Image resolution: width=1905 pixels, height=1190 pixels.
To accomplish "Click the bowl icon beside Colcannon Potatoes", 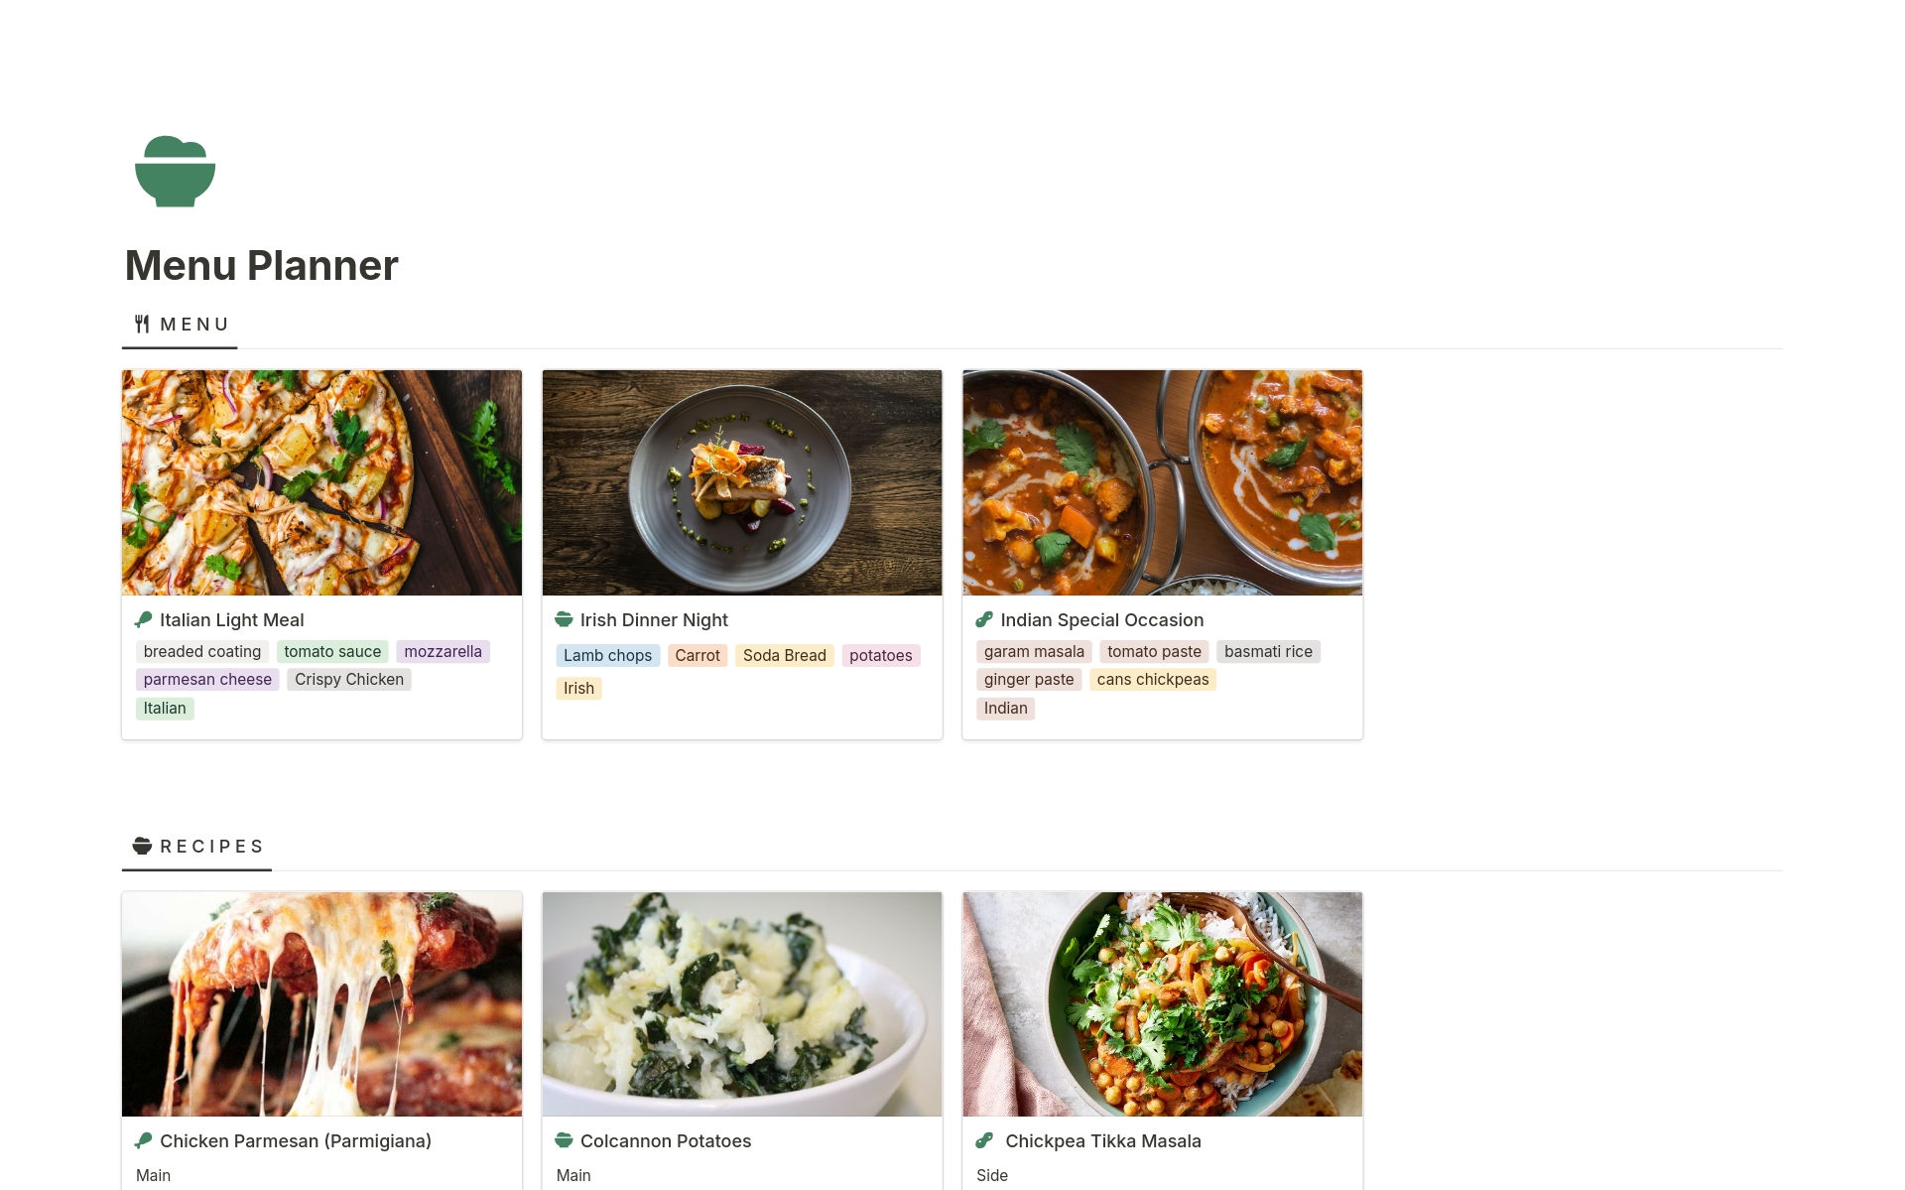I will click(564, 1140).
